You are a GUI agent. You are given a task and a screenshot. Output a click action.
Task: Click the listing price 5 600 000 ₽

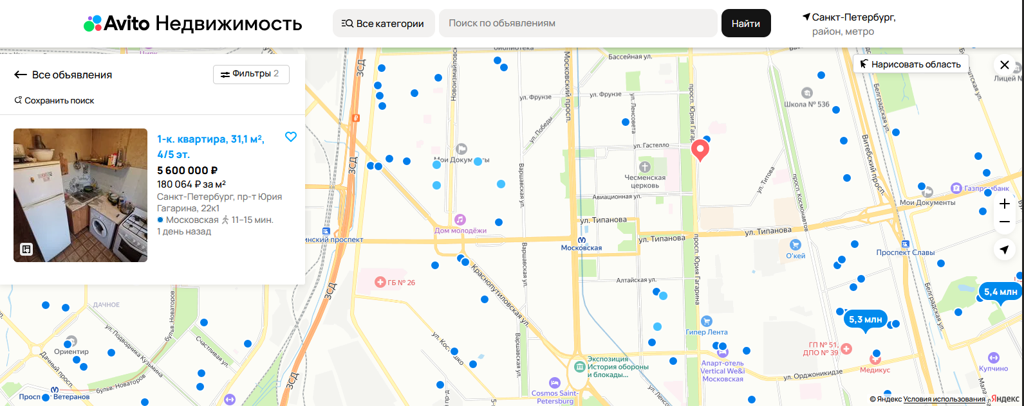187,170
